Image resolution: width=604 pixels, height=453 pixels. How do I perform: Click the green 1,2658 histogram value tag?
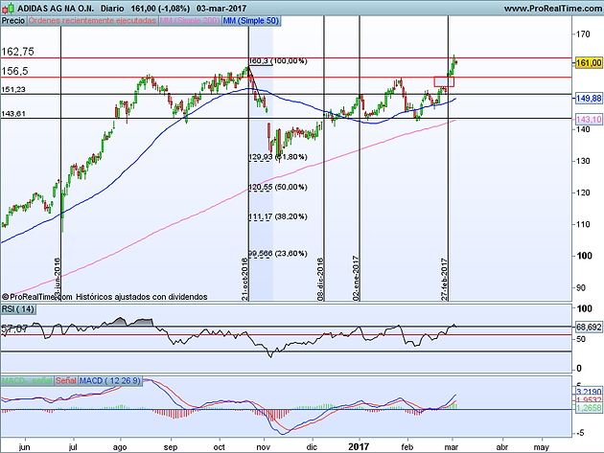(589, 408)
